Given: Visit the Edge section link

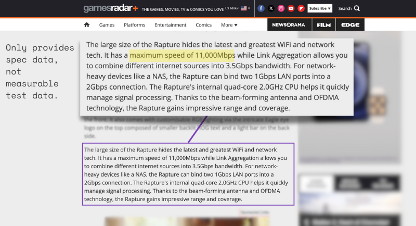Looking at the screenshot, I should 350,24.
